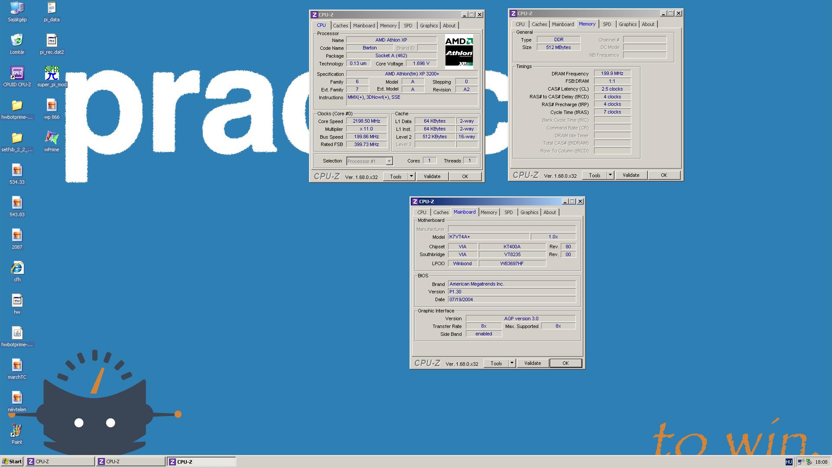Switch to first CPU-Z taskbar button
Image resolution: width=832 pixels, height=468 pixels.
click(x=60, y=461)
